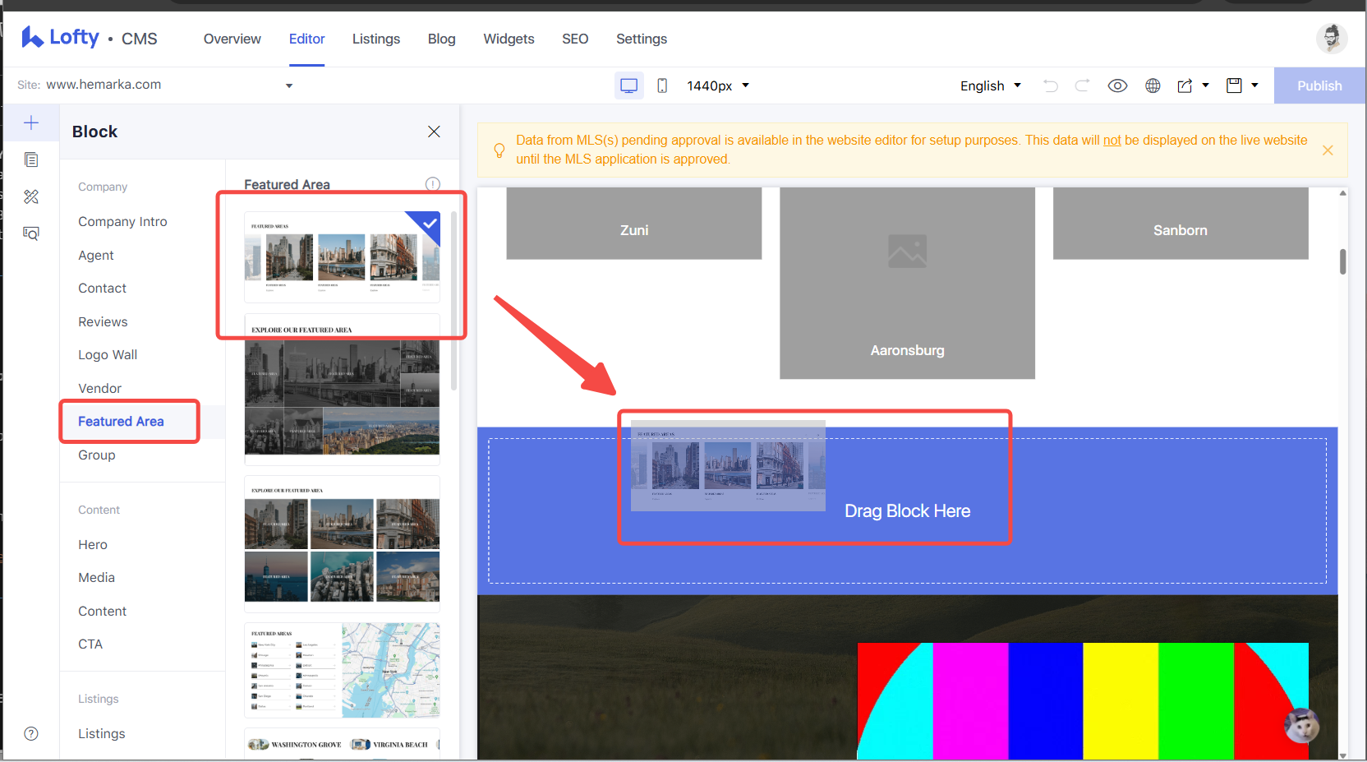Click the underlined 'not' link in banner
The height and width of the screenshot is (762, 1367).
1112,141
